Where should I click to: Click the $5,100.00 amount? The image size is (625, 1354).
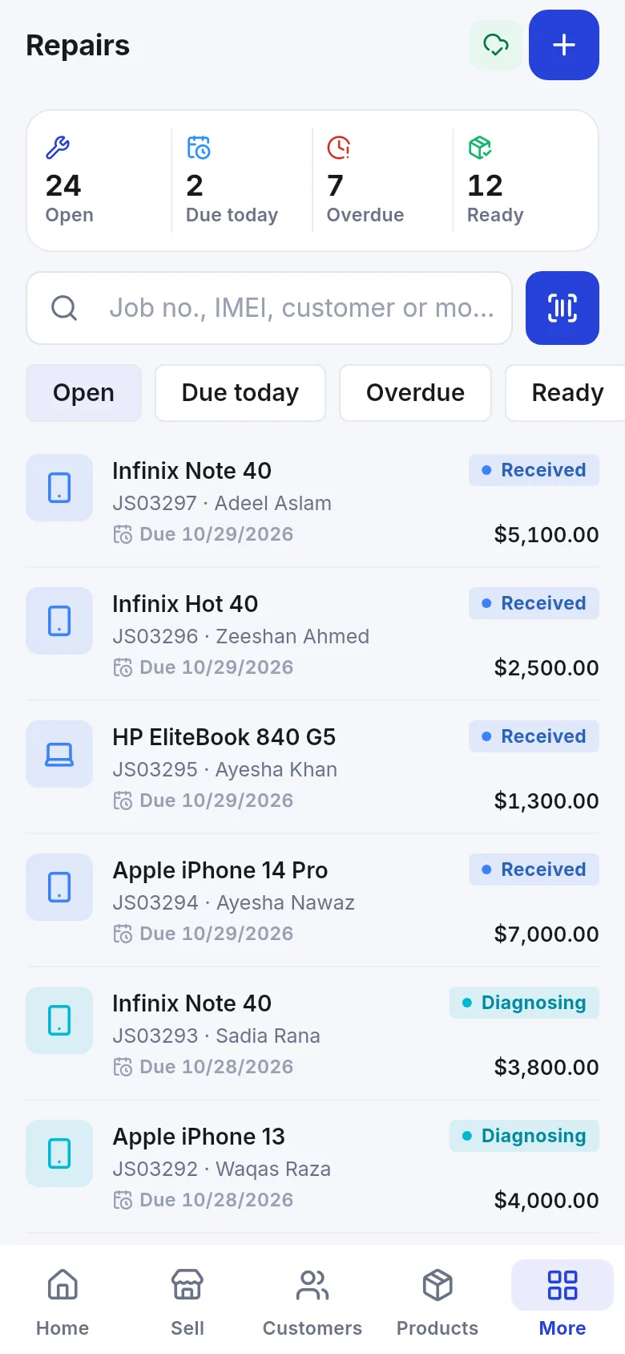point(546,535)
